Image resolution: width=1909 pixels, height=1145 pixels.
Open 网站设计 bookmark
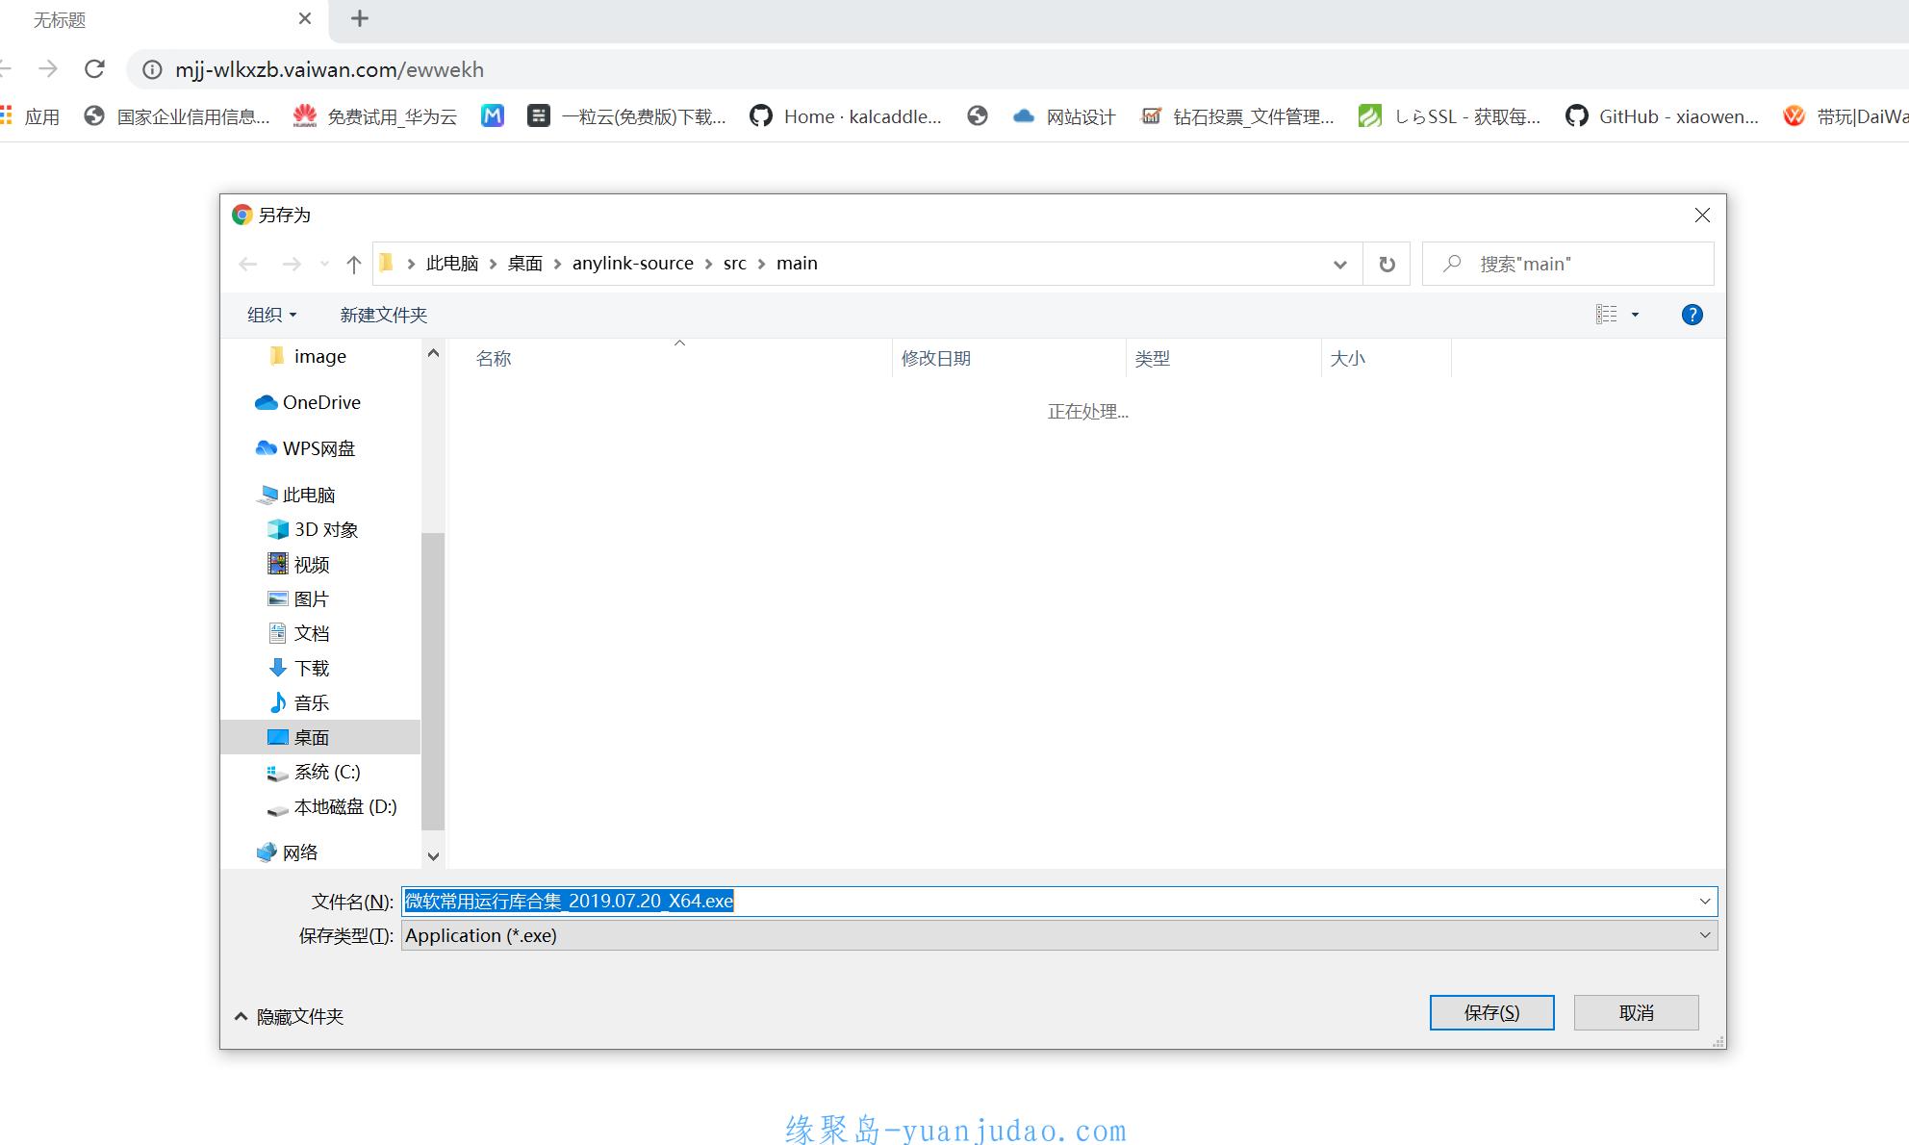point(1064,116)
